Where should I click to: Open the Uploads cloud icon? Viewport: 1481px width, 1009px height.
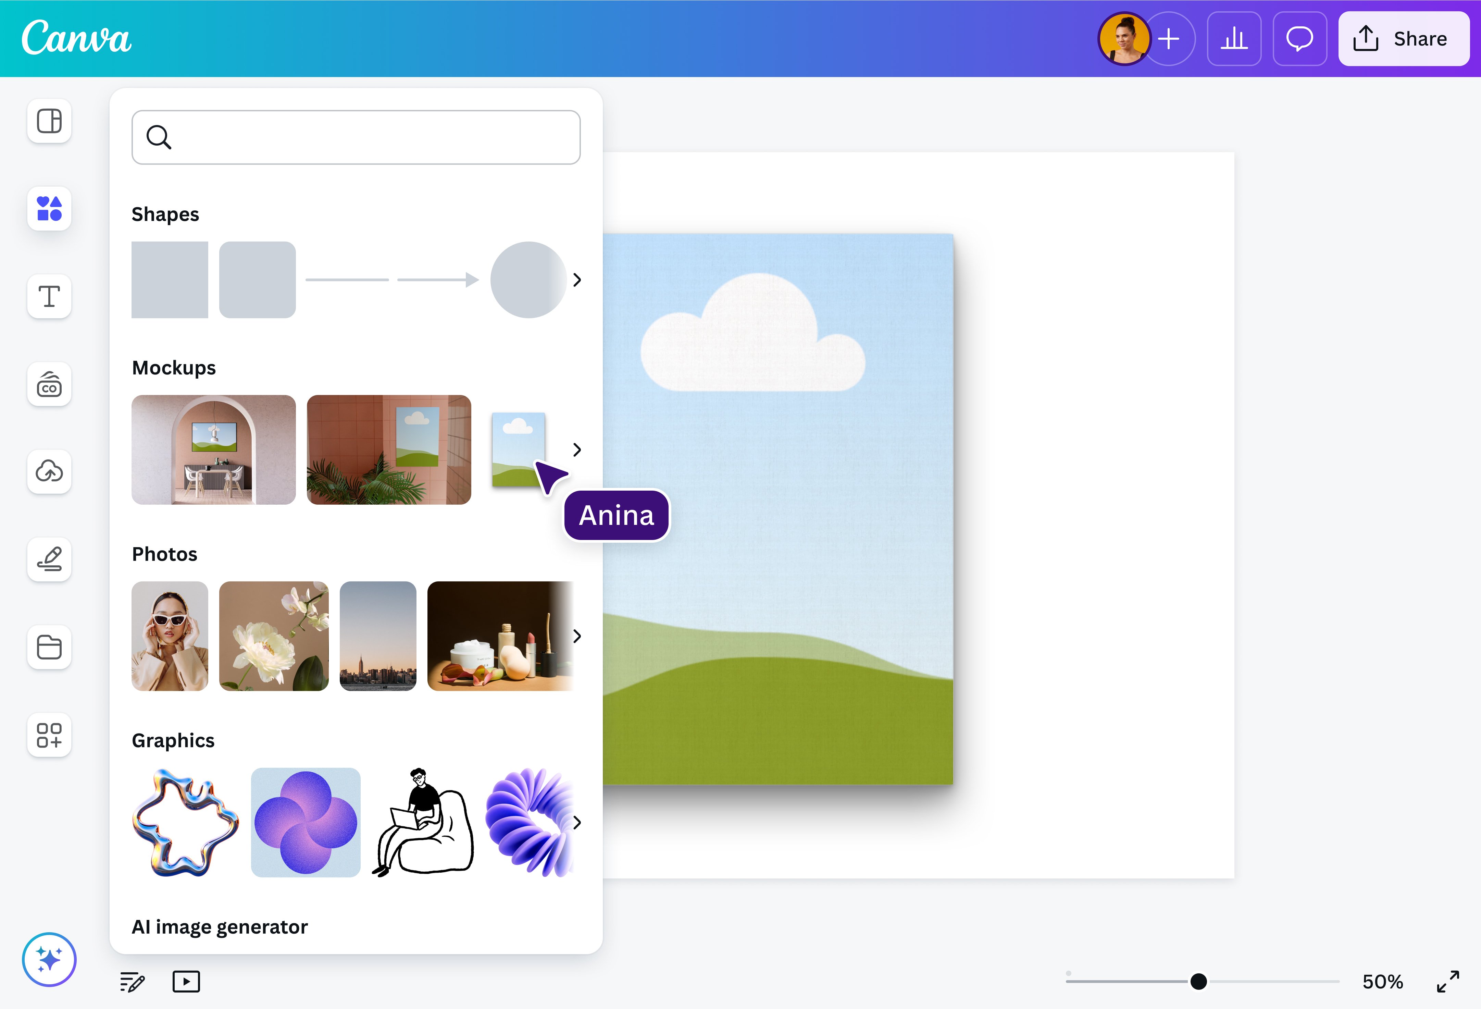[x=49, y=472]
